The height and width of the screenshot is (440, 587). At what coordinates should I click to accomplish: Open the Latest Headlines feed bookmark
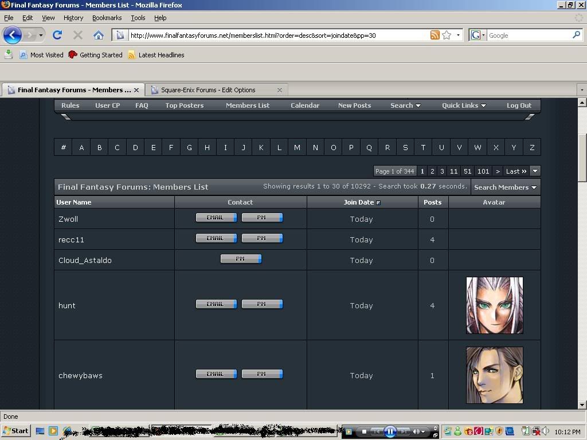(x=156, y=55)
